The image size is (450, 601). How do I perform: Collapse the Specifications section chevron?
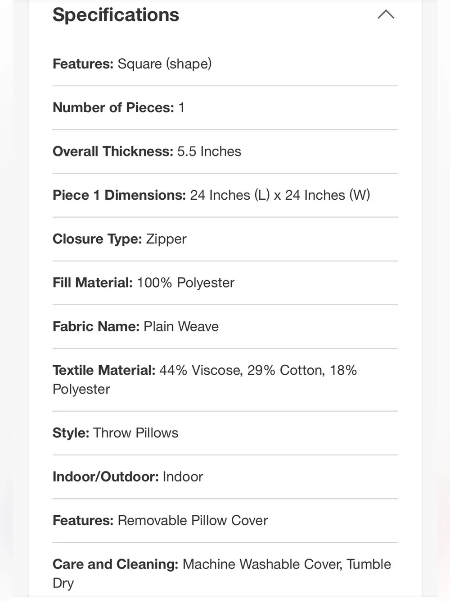[386, 14]
